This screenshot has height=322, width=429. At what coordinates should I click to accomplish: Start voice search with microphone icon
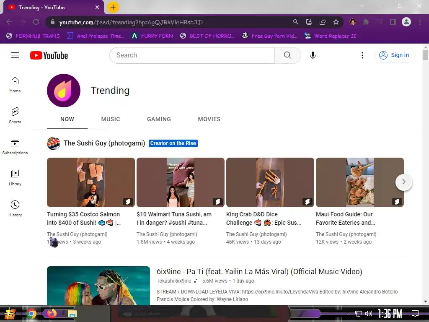click(x=313, y=55)
